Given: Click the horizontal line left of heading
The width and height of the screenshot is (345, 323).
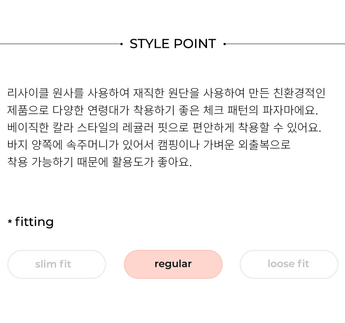Looking at the screenshot, I should (60, 44).
